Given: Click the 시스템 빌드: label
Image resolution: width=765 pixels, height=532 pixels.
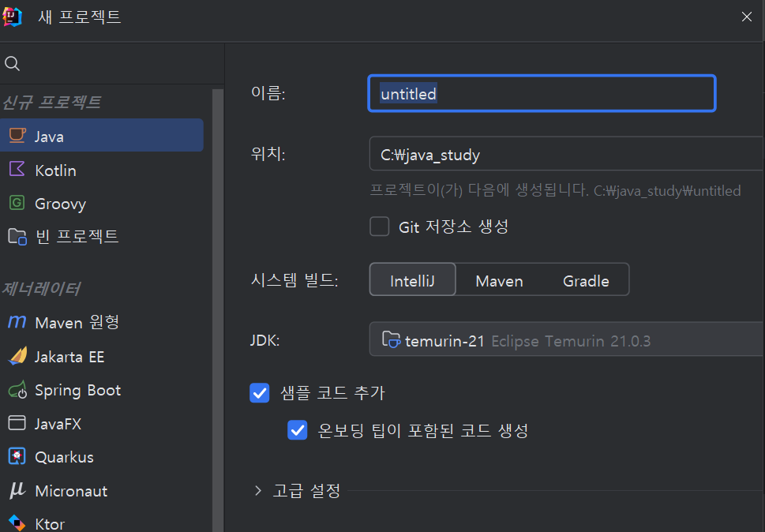Looking at the screenshot, I should tap(294, 280).
